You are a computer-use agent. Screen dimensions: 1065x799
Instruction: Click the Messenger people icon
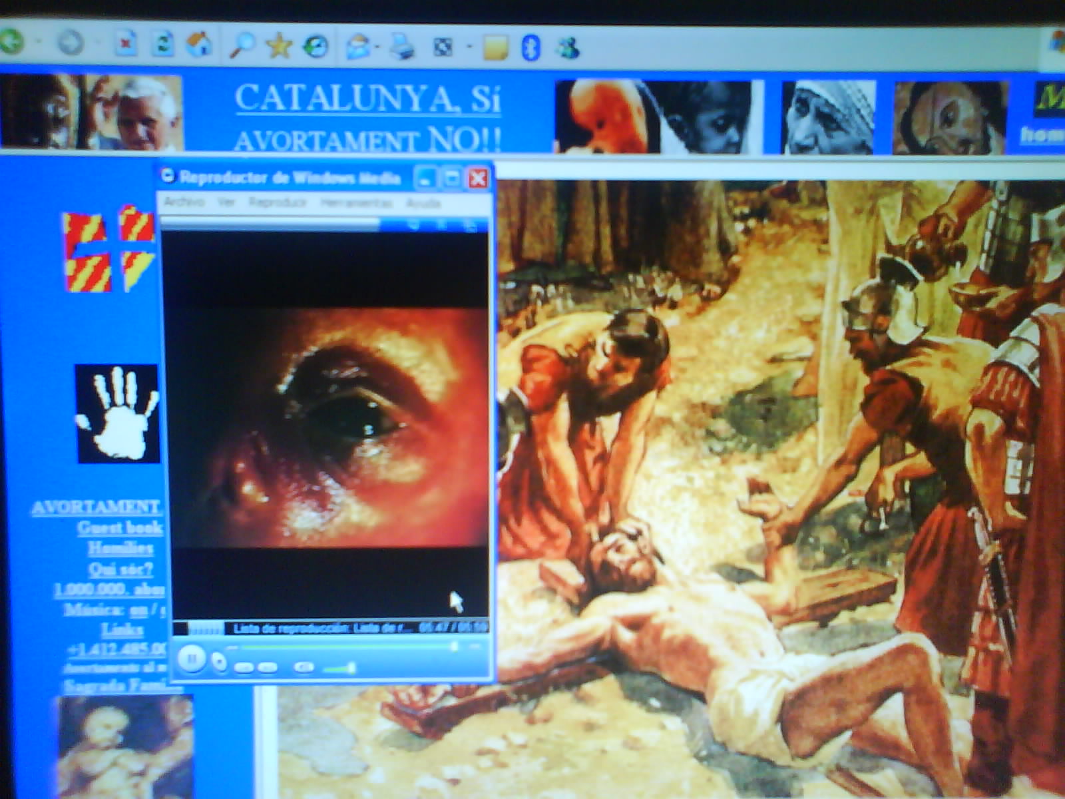point(568,48)
